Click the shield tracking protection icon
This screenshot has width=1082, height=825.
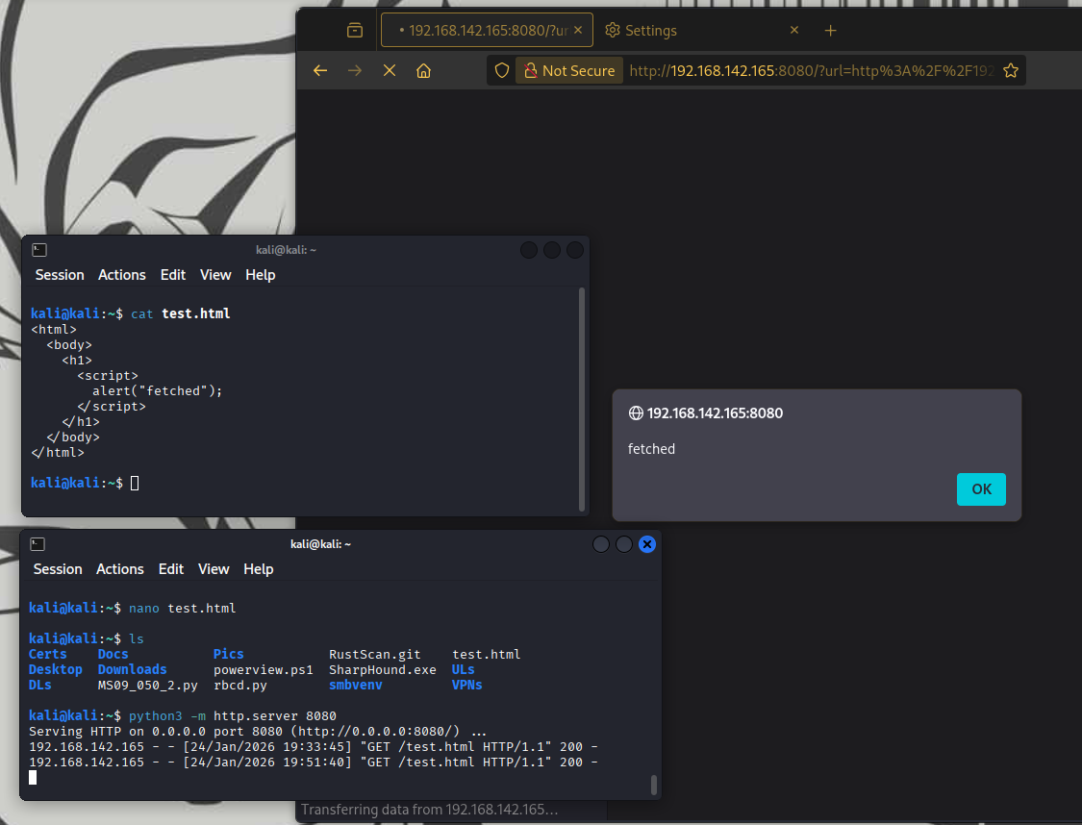point(501,71)
